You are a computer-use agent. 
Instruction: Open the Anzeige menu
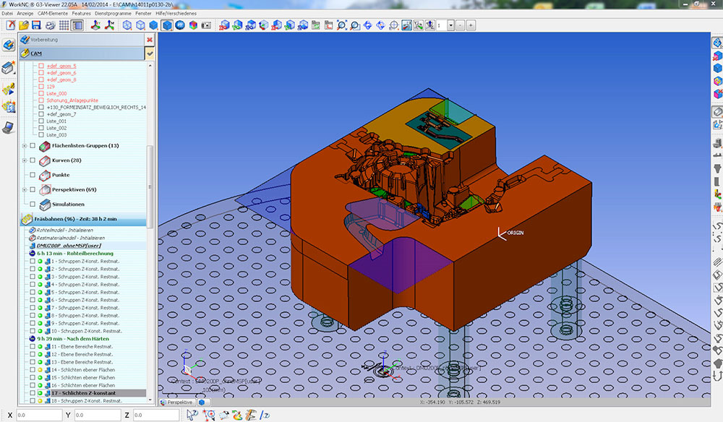coord(25,13)
